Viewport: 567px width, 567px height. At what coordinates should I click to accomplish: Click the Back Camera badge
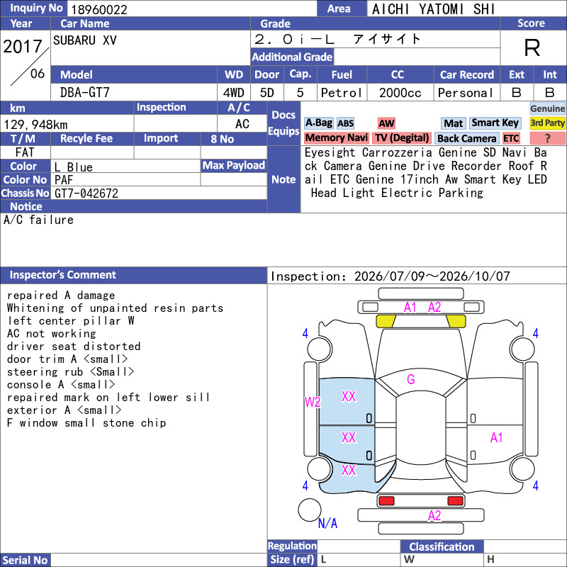466,138
